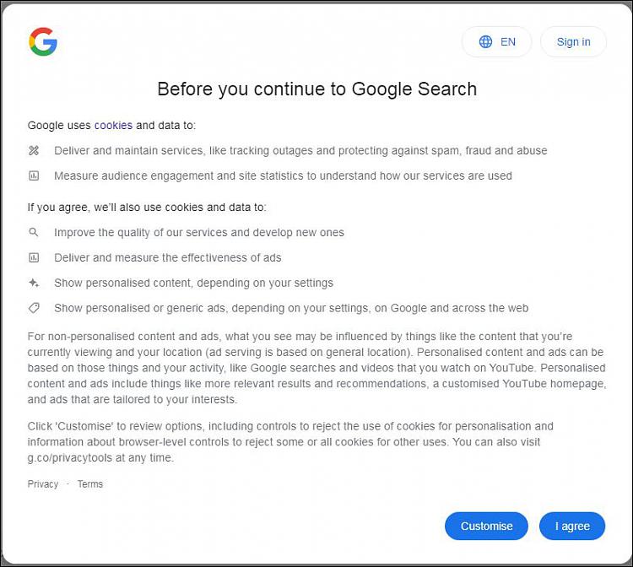The height and width of the screenshot is (567, 633).
Task: Click the chart icon beside Measure audience engagement
Action: [x=34, y=175]
